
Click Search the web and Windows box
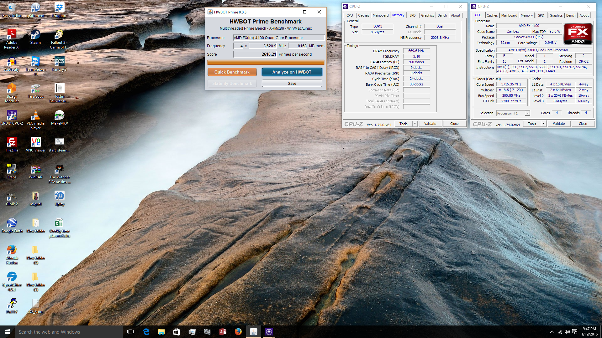click(x=69, y=332)
